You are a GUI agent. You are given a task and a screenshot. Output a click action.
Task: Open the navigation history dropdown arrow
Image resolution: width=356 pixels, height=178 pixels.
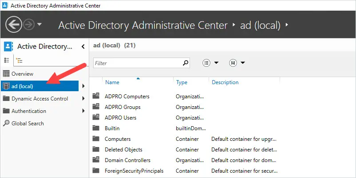coord(40,24)
